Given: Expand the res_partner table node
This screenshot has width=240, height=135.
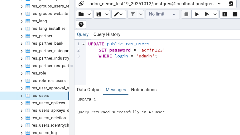Looking at the screenshot, I should click(22, 36).
